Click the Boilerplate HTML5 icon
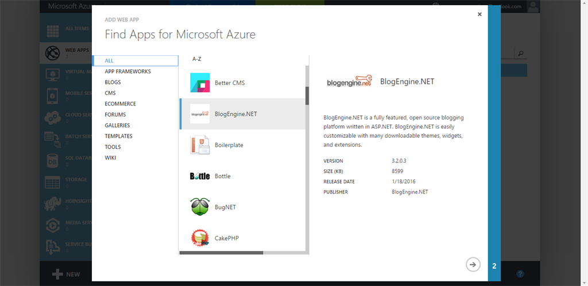The height and width of the screenshot is (286, 588). (200, 145)
